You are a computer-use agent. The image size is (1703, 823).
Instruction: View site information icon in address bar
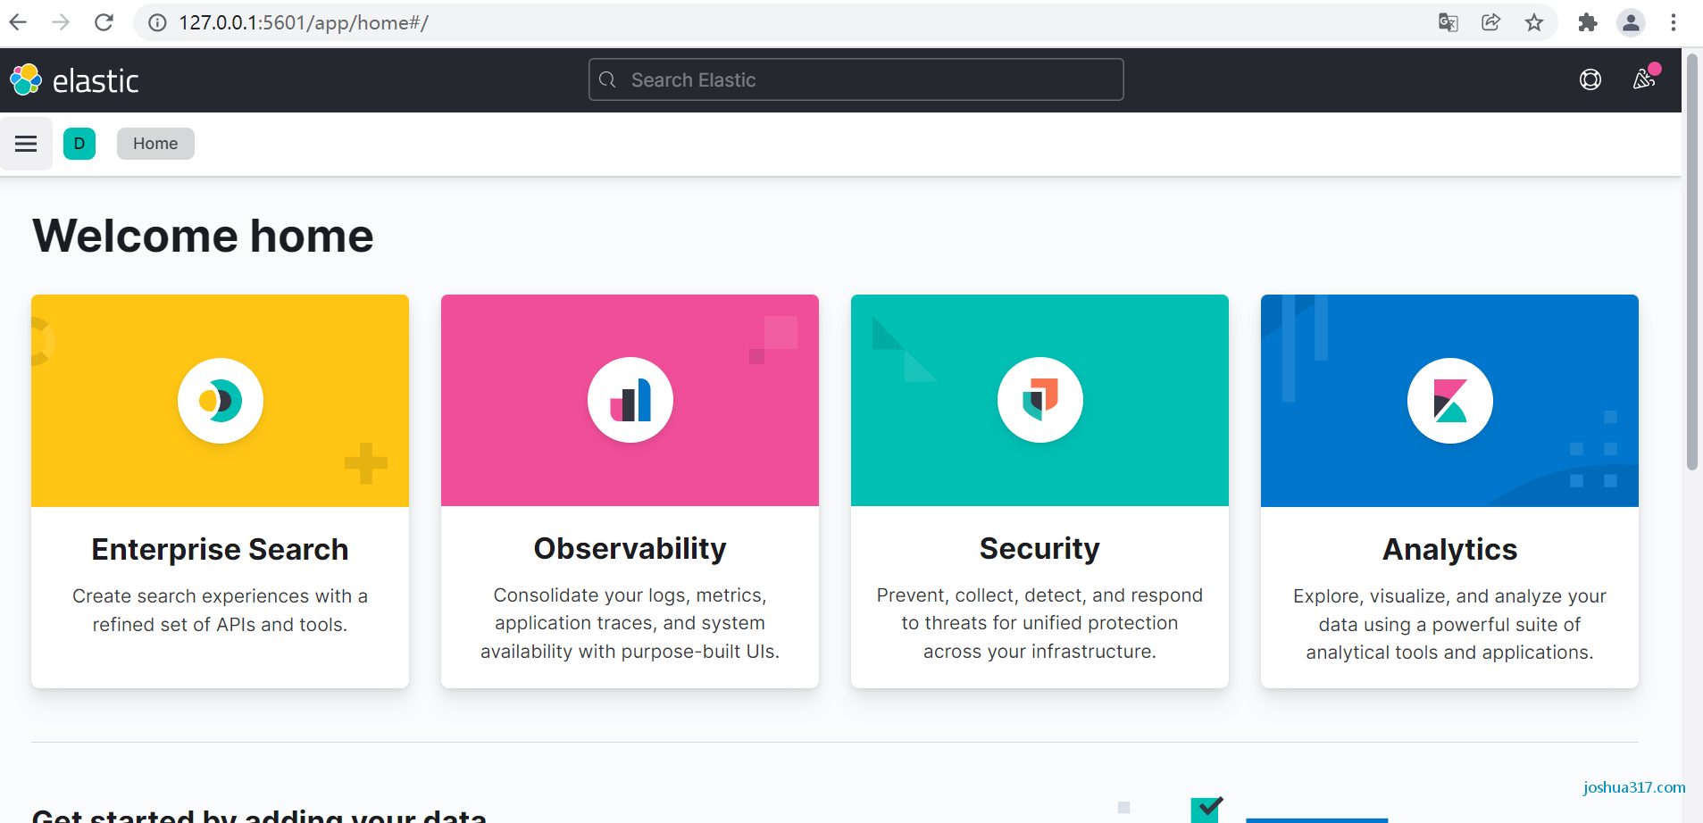coord(157,22)
